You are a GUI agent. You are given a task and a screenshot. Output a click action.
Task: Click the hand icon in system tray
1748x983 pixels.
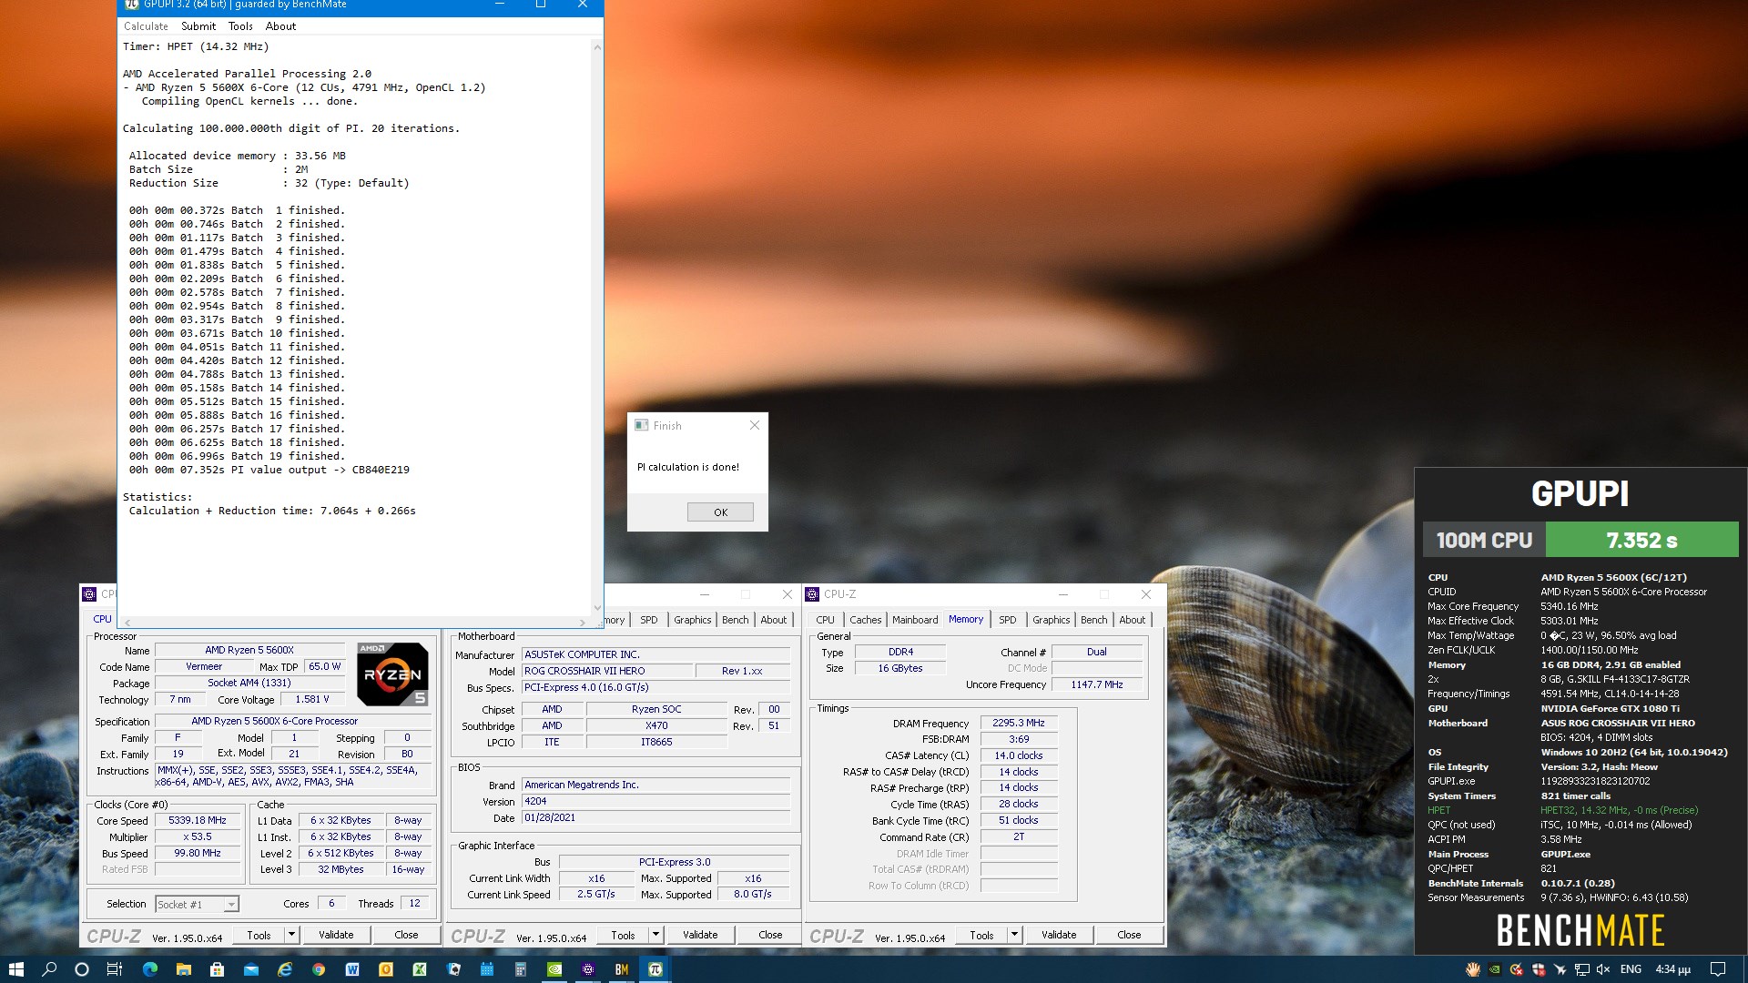[1473, 969]
